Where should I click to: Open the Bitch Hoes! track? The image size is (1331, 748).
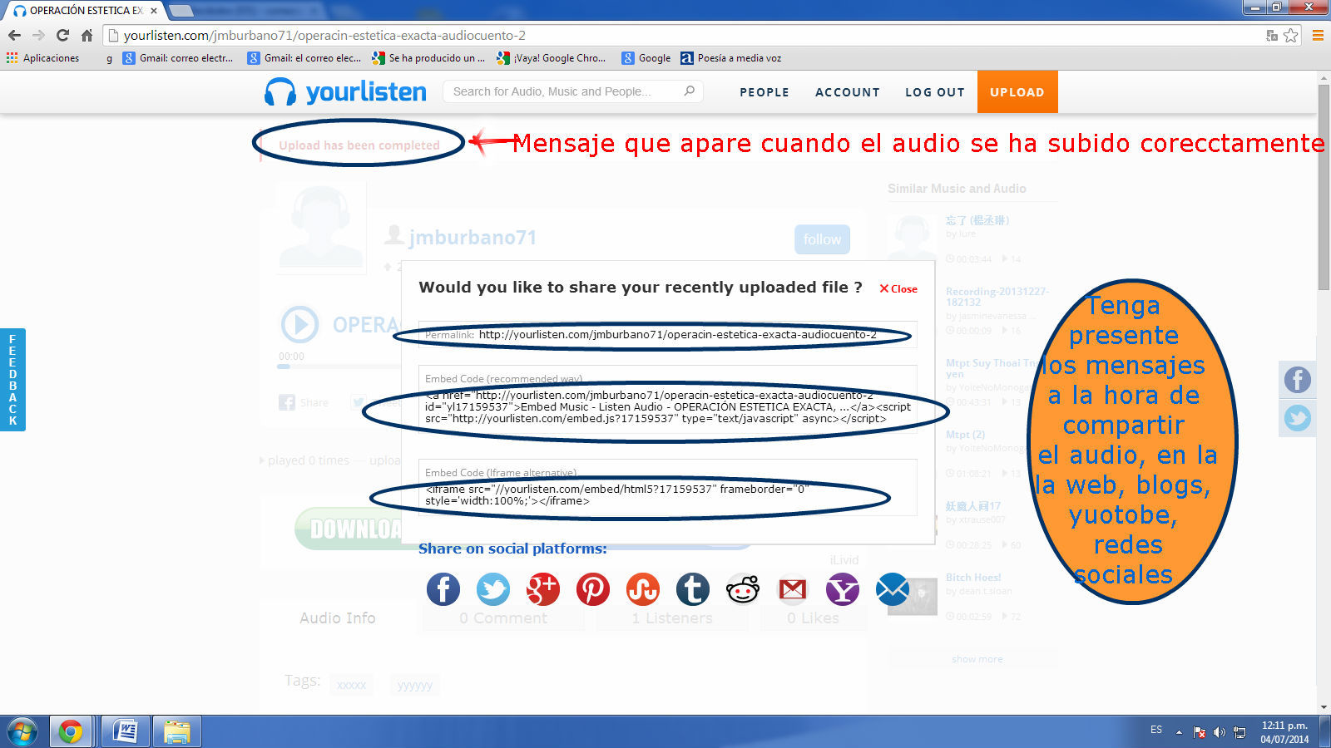click(973, 578)
